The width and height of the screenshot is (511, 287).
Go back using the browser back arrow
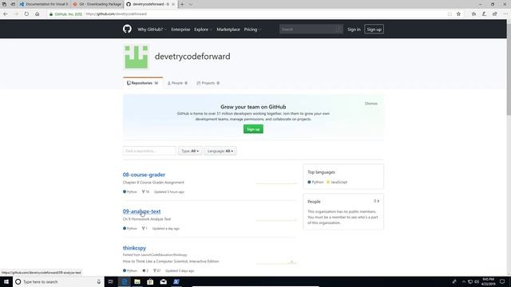pyautogui.click(x=6, y=14)
